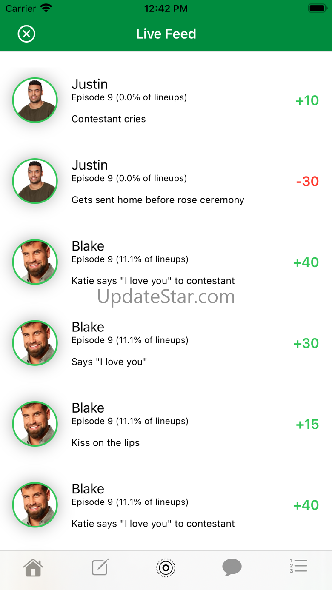Viewport: 332px width, 590px height.
Task: Open the "Kiss on the lips" entry
Action: click(x=106, y=443)
